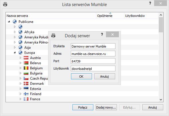Confirm adding server with OK button
The image size is (169, 116).
(x=81, y=76)
